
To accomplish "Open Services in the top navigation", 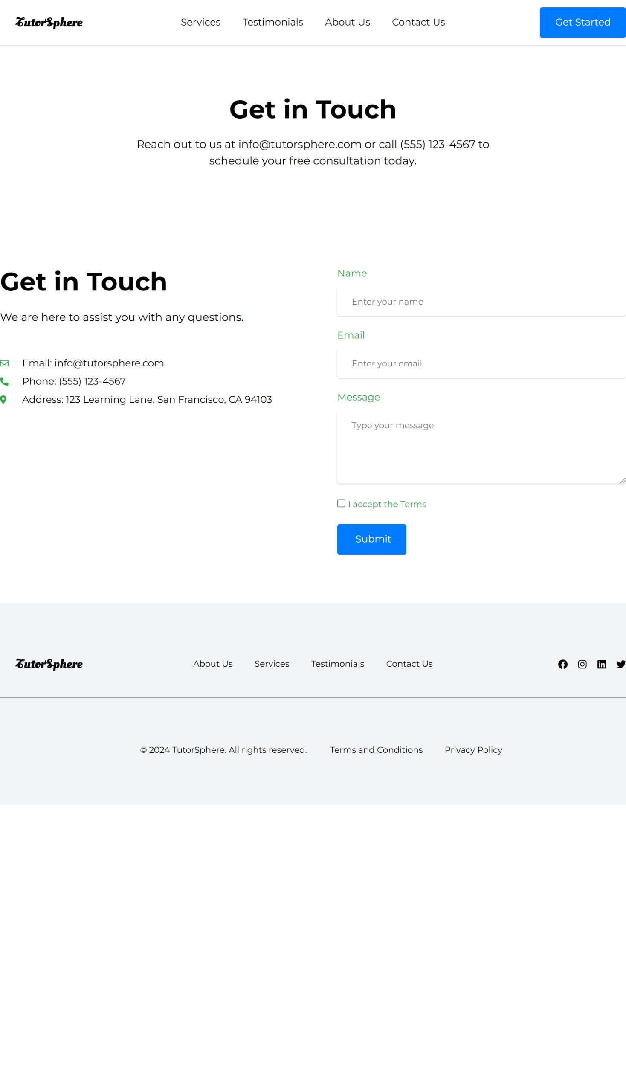I will tap(200, 22).
